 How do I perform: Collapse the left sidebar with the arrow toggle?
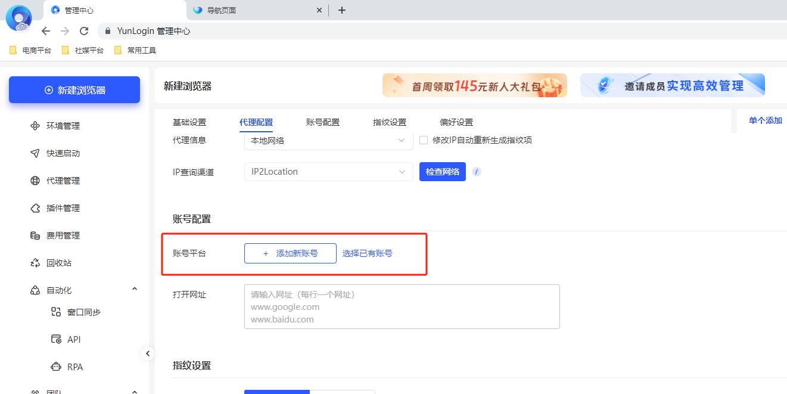pos(148,353)
